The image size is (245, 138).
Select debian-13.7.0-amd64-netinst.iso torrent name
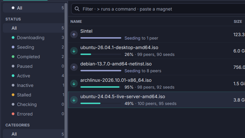[x=116, y=64]
